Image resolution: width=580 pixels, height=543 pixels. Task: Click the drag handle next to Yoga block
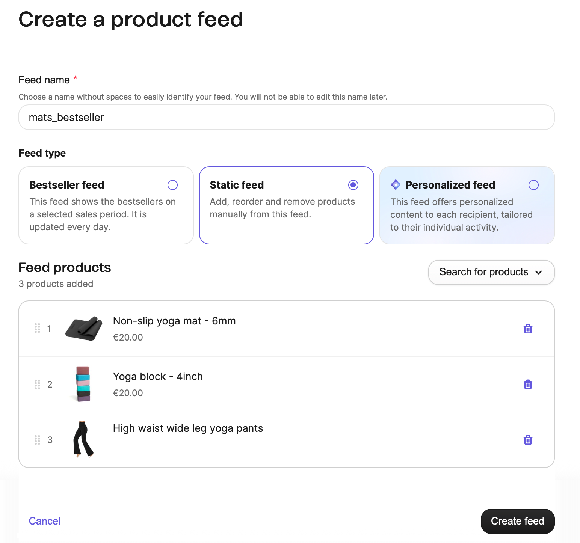[x=37, y=384]
